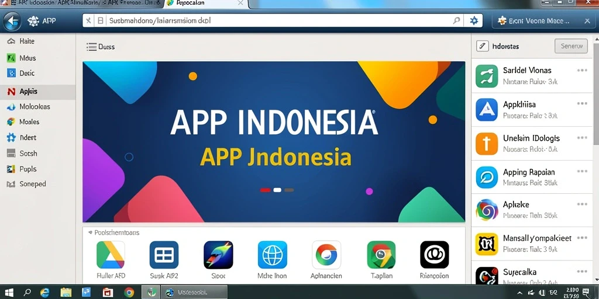599x299 pixels.
Task: Open more options for Aplakke
Action: [582, 204]
